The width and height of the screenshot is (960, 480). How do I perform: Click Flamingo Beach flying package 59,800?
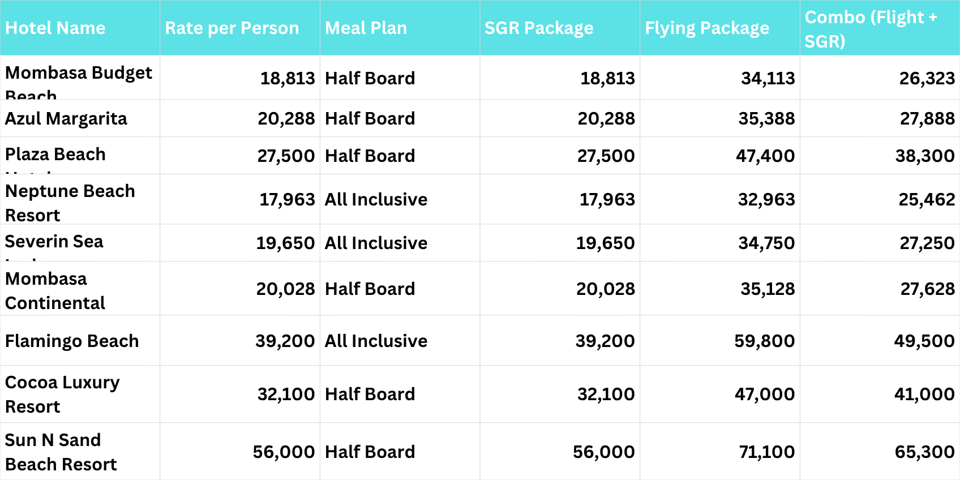tap(764, 341)
